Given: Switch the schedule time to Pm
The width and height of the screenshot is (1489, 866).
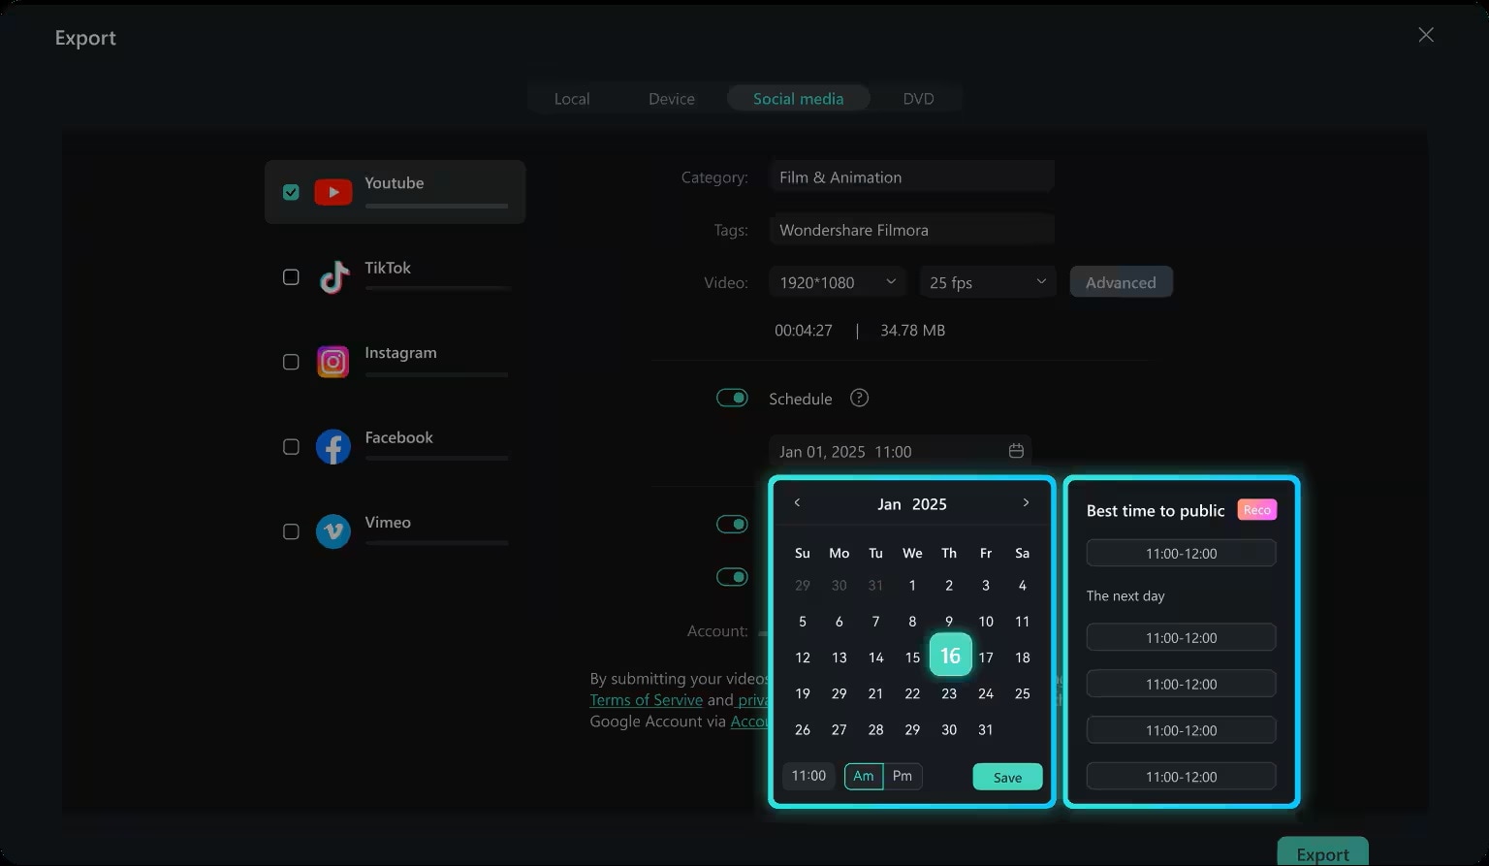Looking at the screenshot, I should [x=903, y=776].
